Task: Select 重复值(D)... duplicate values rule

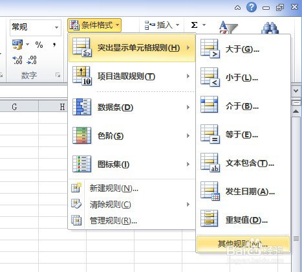Action: click(243, 220)
